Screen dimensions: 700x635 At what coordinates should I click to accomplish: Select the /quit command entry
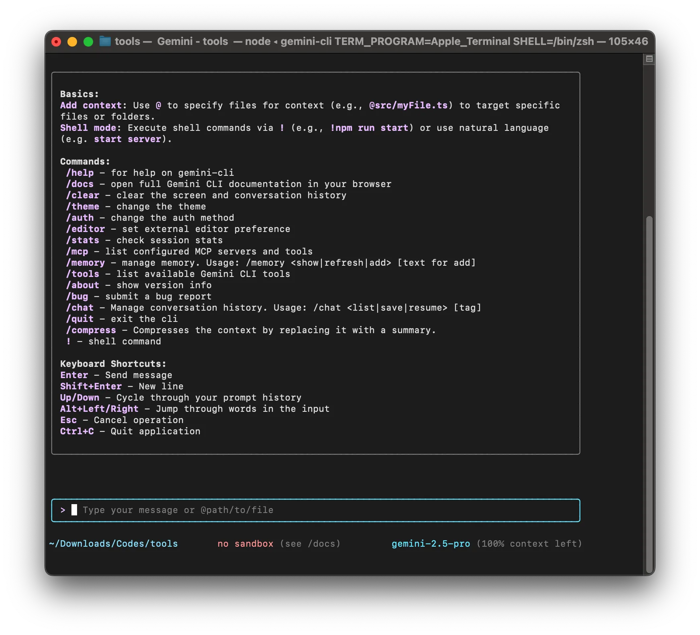(x=81, y=319)
